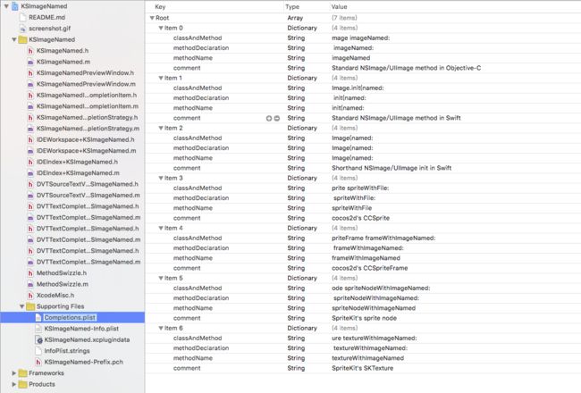Click the Value column header
The image size is (581, 393).
(x=340, y=6)
